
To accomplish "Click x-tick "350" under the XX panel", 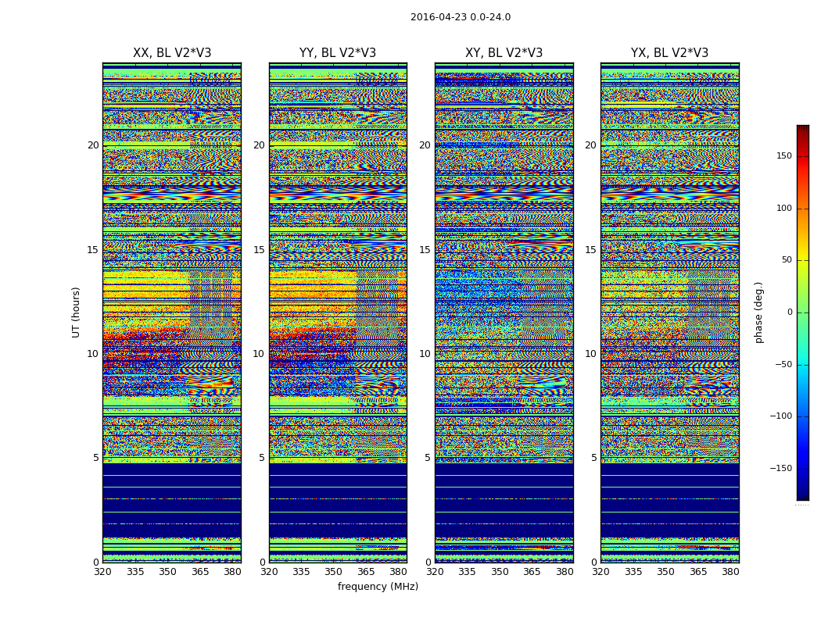I will tap(167, 572).
